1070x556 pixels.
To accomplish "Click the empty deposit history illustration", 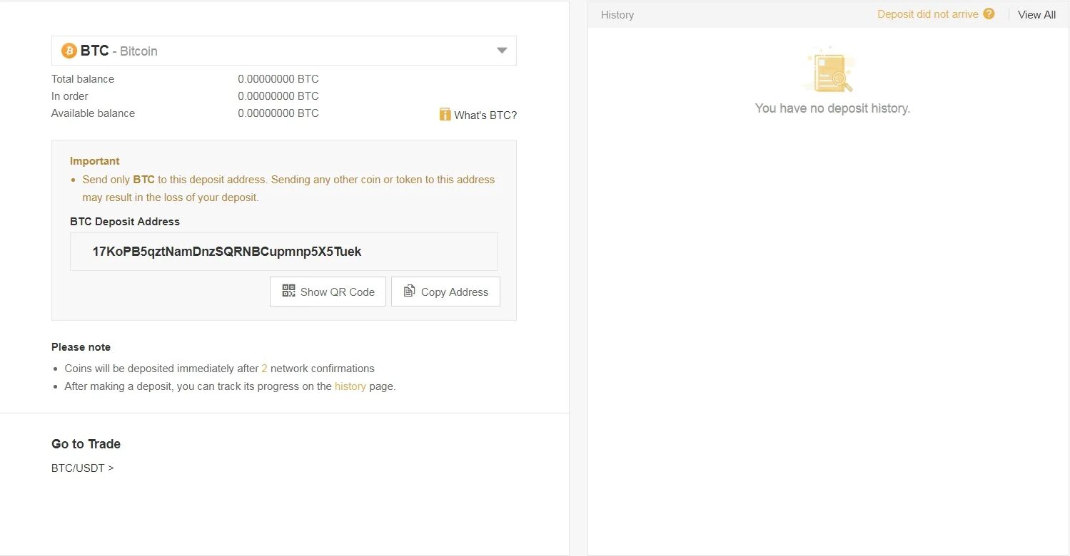I will point(829,70).
